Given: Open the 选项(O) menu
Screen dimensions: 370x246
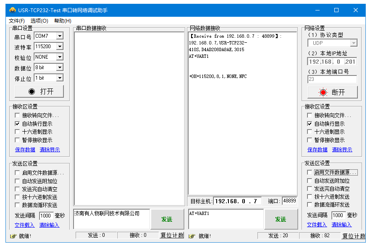Looking at the screenshot, I should tap(39, 21).
